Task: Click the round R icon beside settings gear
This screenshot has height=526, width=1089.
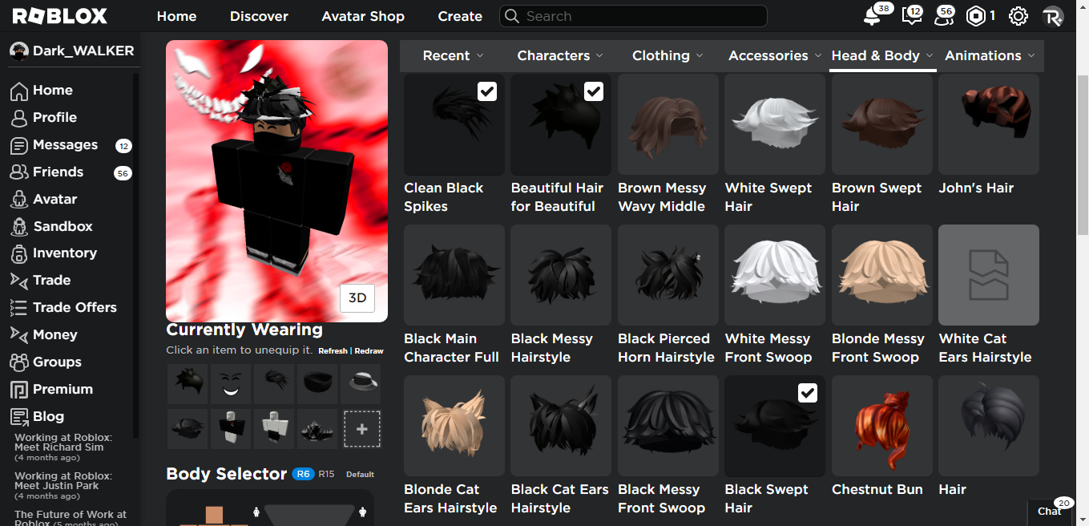Action: point(1052,16)
